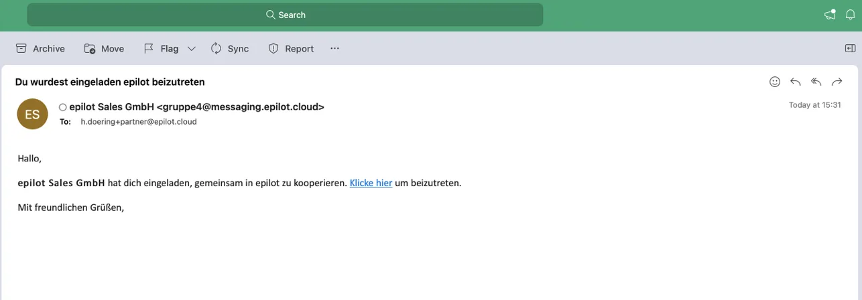Click the ES sender avatar
The image size is (862, 300).
coord(32,114)
